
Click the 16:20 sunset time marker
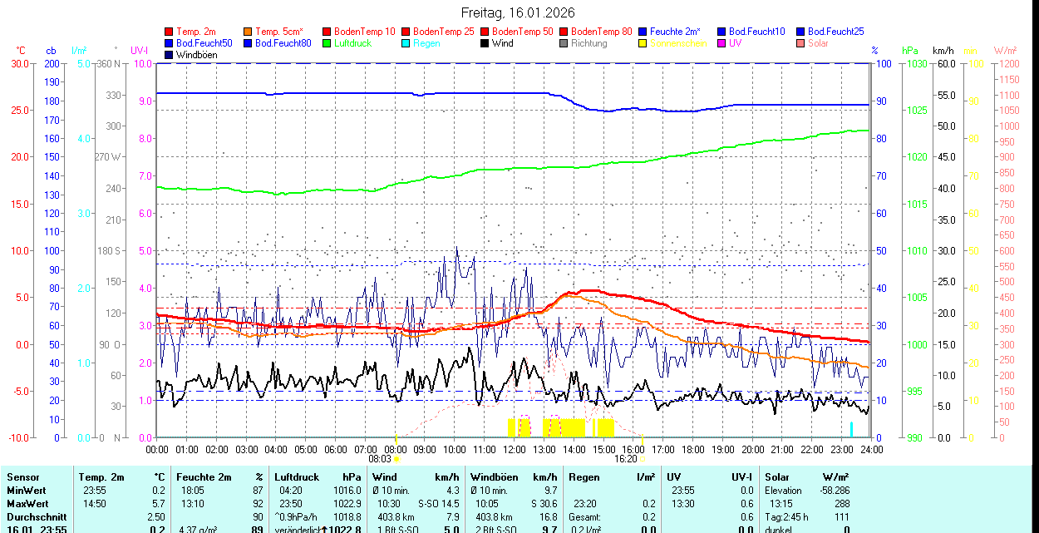pyautogui.click(x=625, y=458)
